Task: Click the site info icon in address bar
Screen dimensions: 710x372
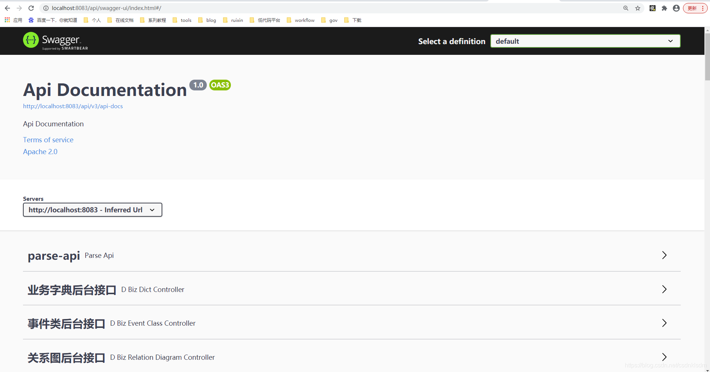Action: (x=46, y=8)
